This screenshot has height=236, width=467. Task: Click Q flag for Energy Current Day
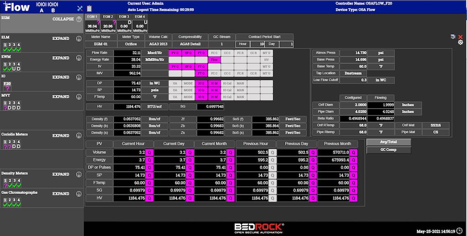(190, 160)
